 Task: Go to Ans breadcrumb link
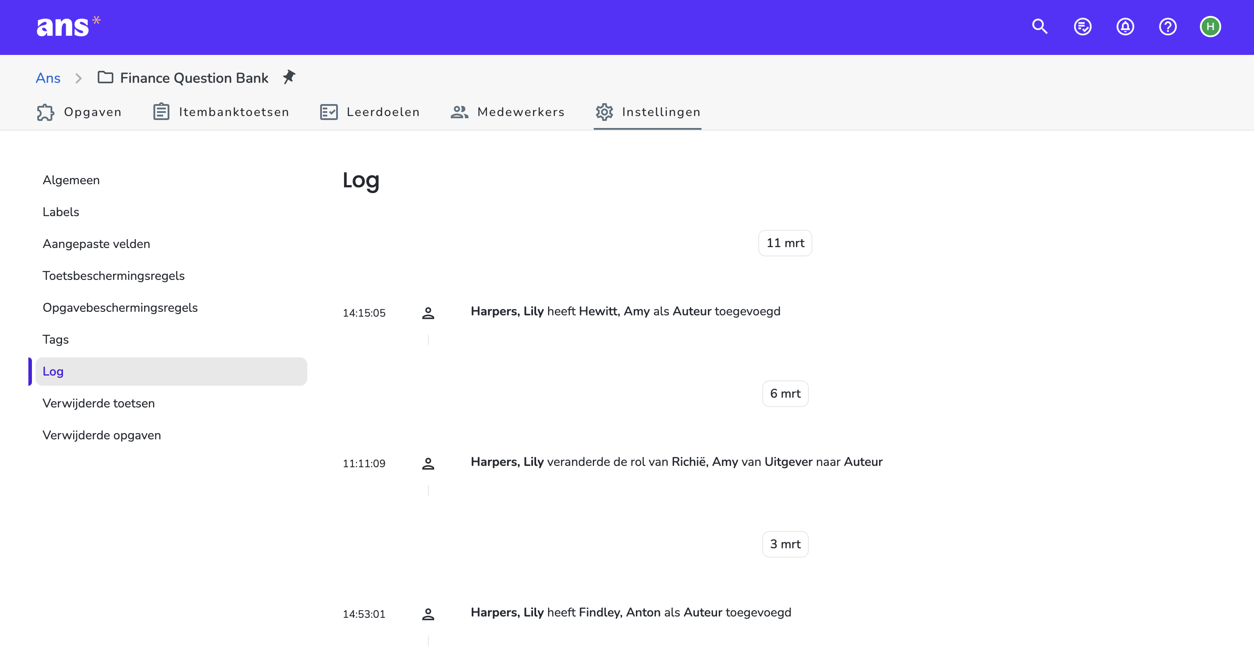pos(48,78)
